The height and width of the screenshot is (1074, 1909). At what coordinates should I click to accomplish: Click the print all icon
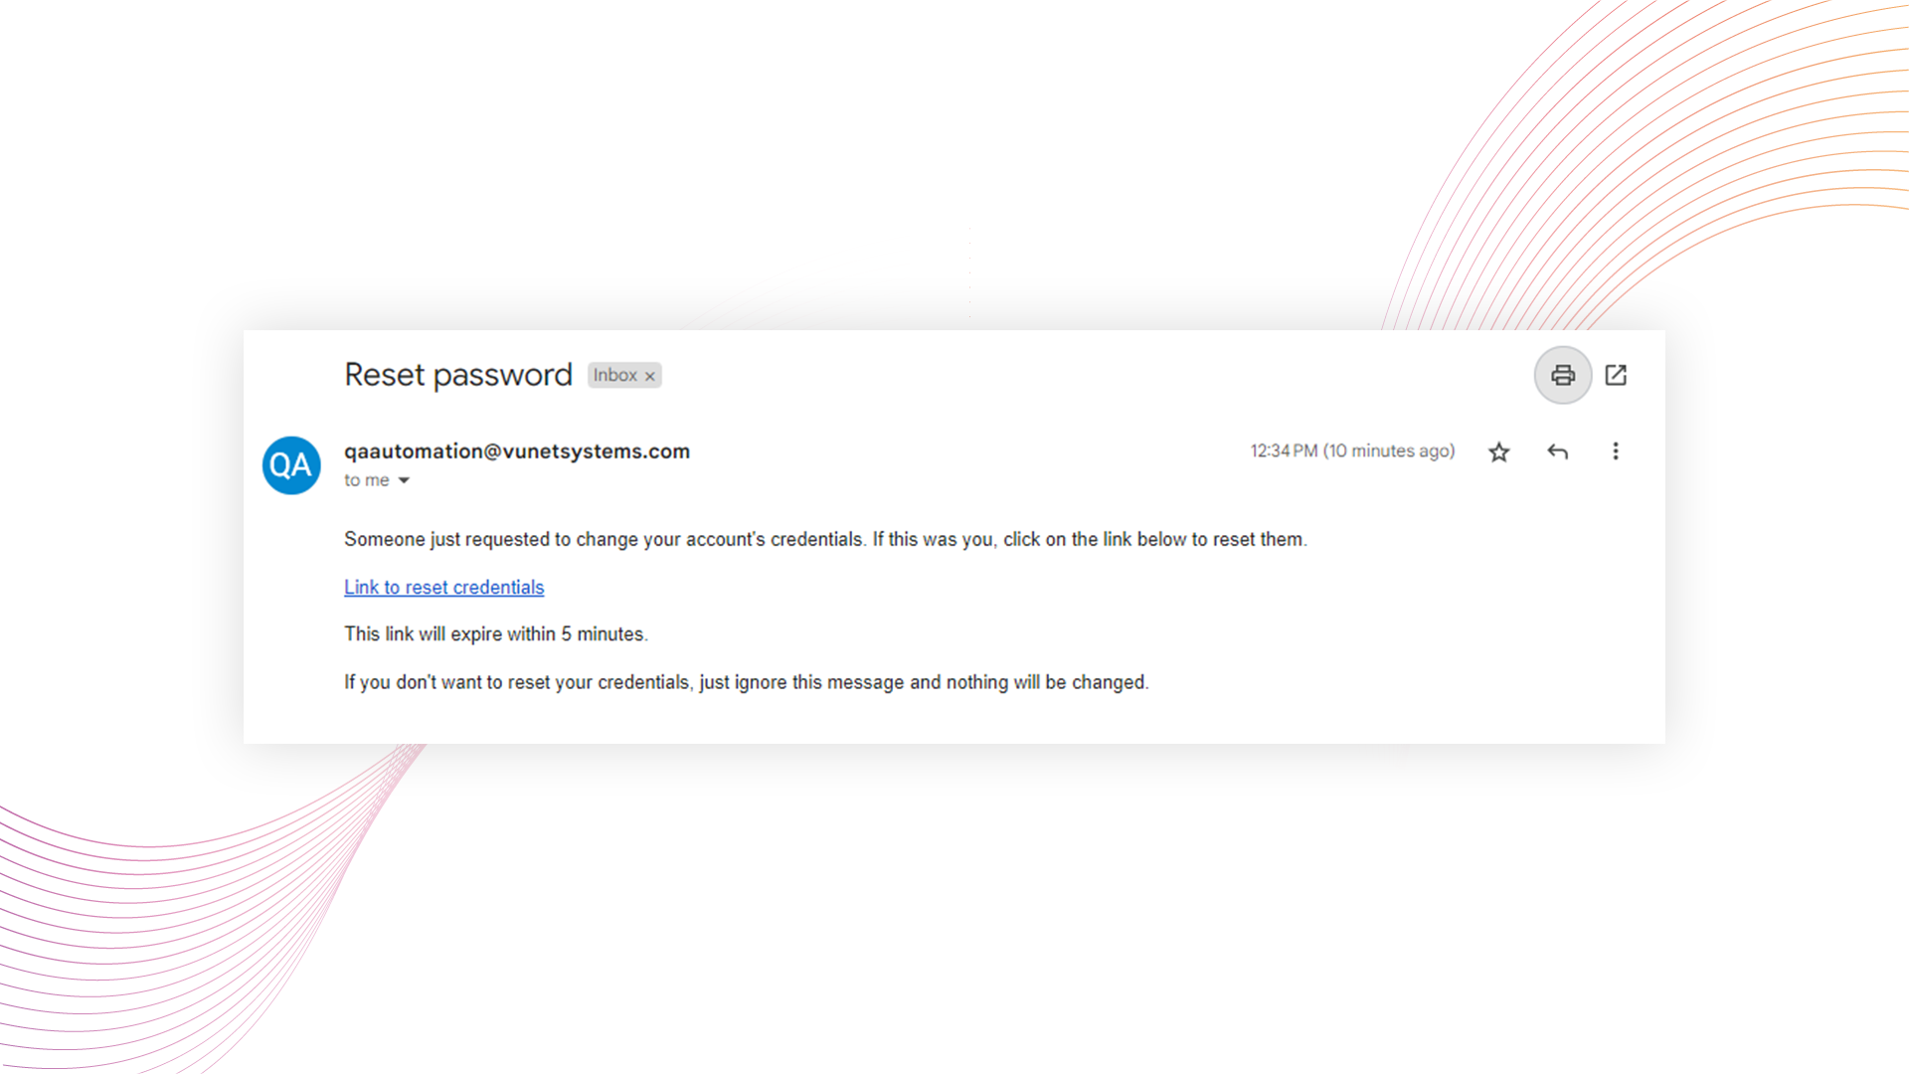coord(1563,375)
